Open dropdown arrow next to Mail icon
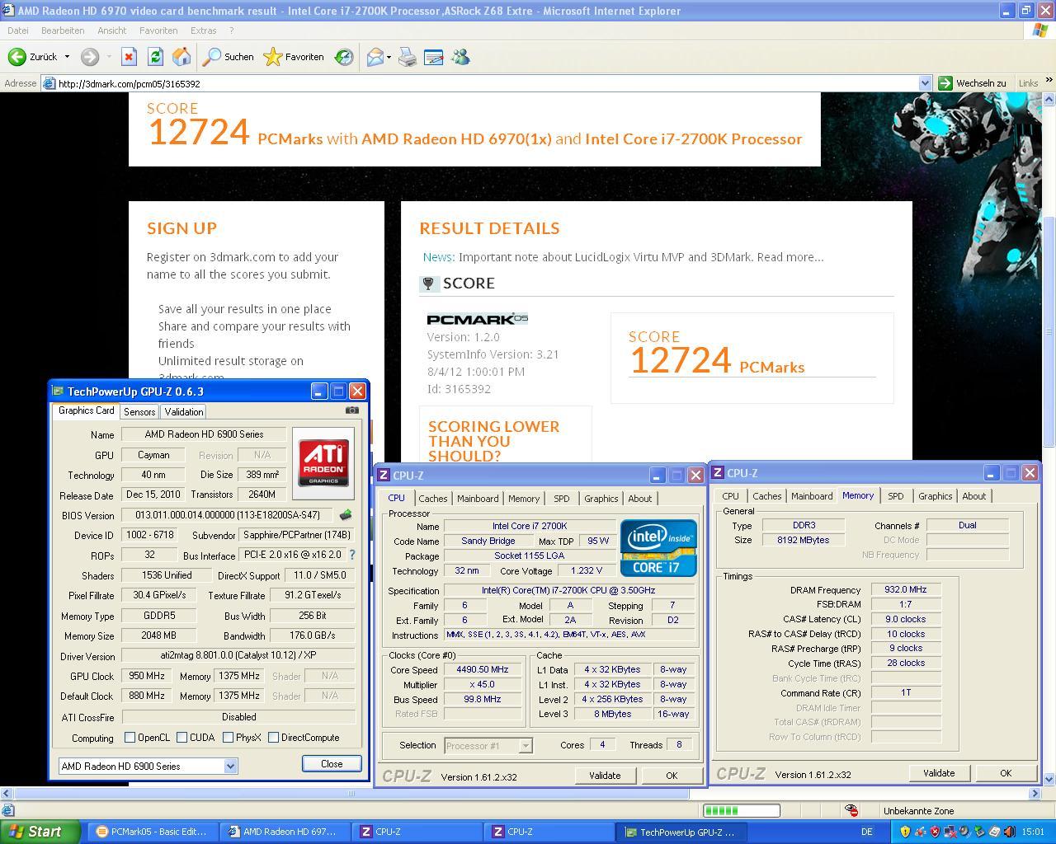This screenshot has height=844, width=1056. (389, 57)
